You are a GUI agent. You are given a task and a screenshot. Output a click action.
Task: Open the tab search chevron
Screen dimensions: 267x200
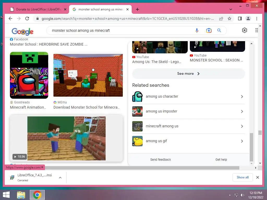230,9
